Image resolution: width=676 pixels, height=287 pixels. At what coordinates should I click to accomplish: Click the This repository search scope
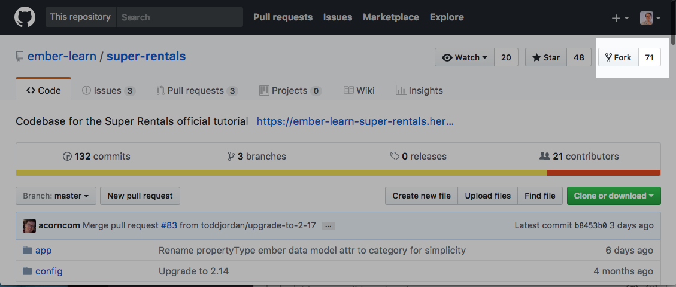pos(81,17)
